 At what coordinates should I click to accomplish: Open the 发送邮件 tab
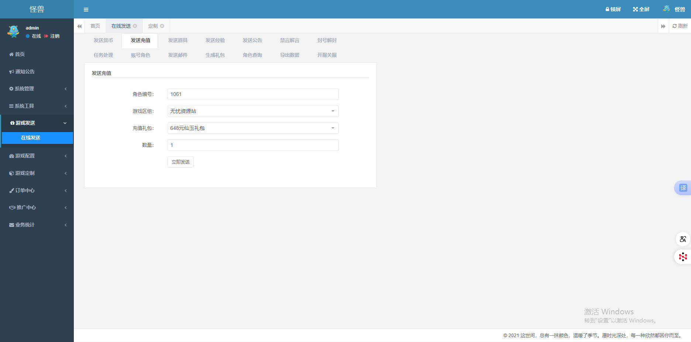[x=178, y=55]
